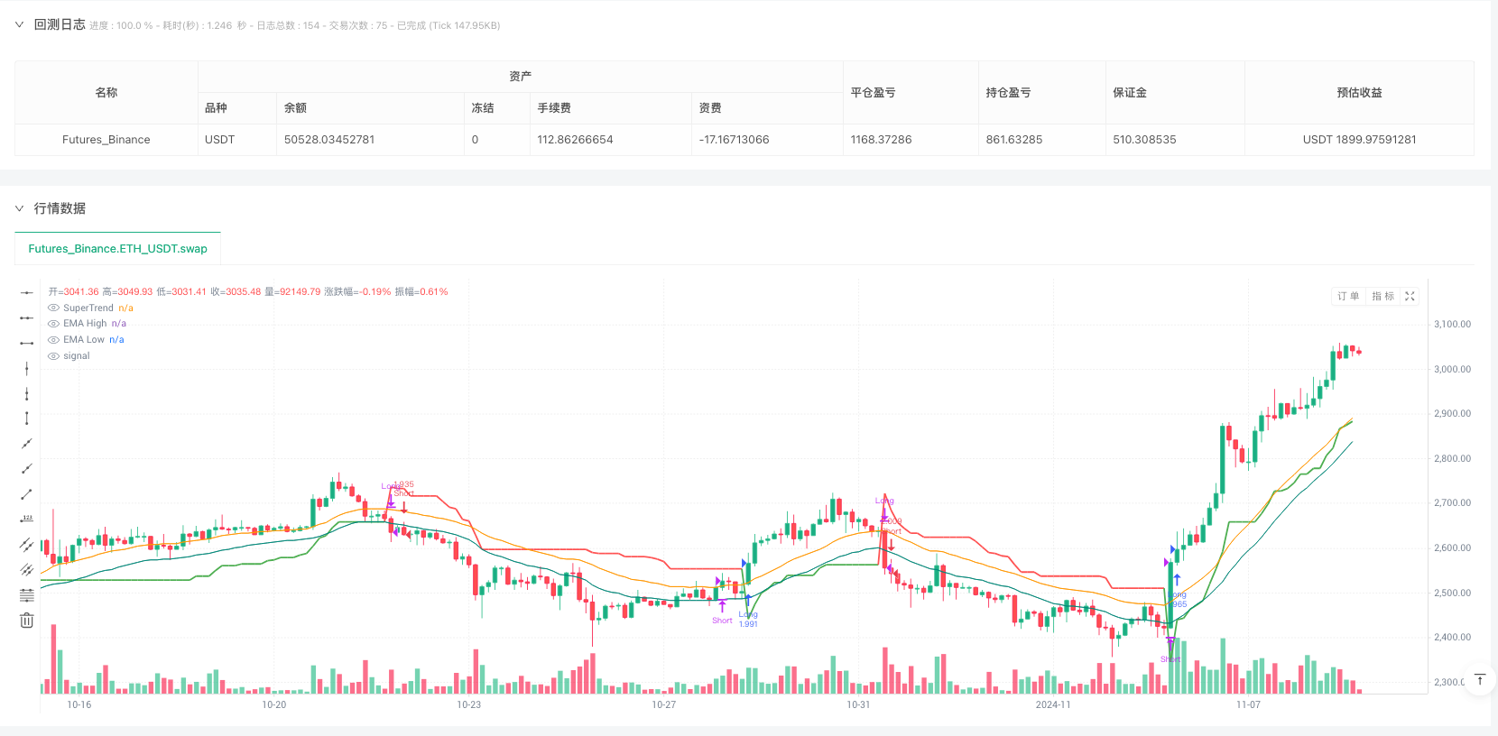Toggle the EMA Low eye icon
The width and height of the screenshot is (1498, 736).
(x=53, y=340)
